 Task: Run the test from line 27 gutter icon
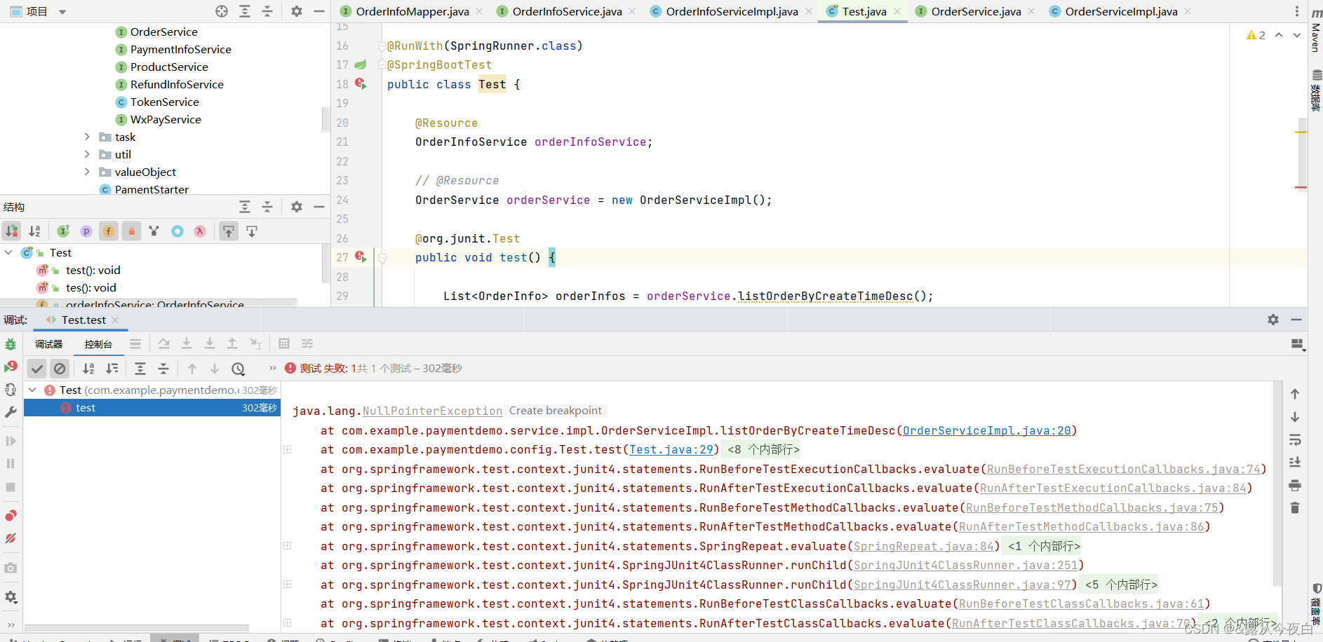[362, 258]
